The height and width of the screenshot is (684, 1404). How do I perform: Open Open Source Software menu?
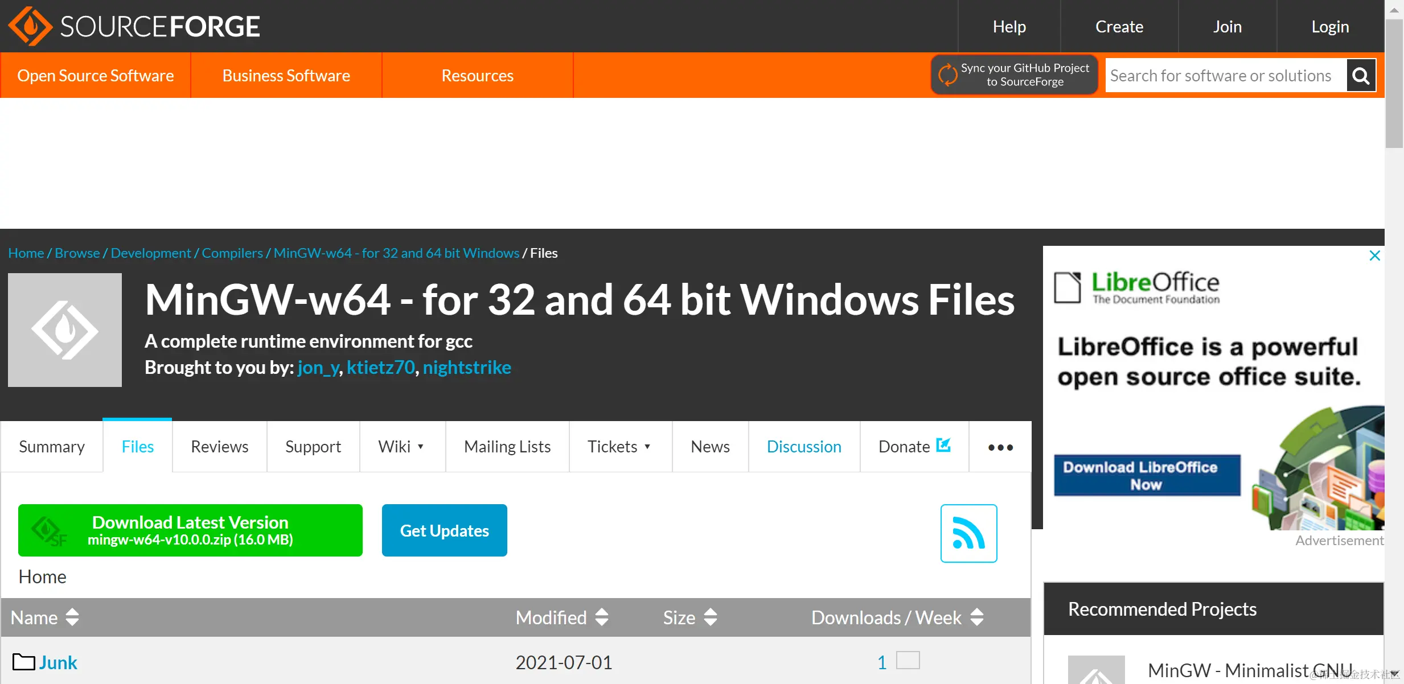(96, 75)
